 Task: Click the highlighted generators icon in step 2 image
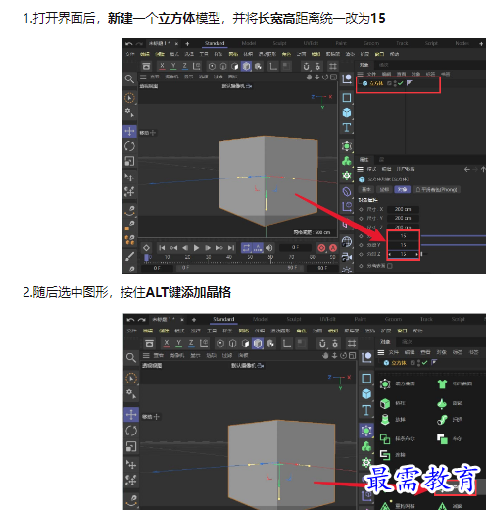(x=366, y=431)
